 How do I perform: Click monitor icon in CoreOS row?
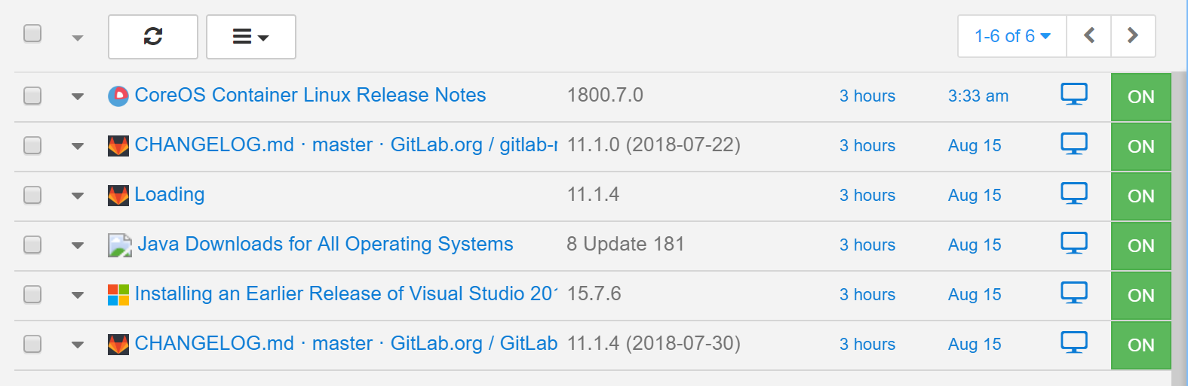[x=1073, y=95]
